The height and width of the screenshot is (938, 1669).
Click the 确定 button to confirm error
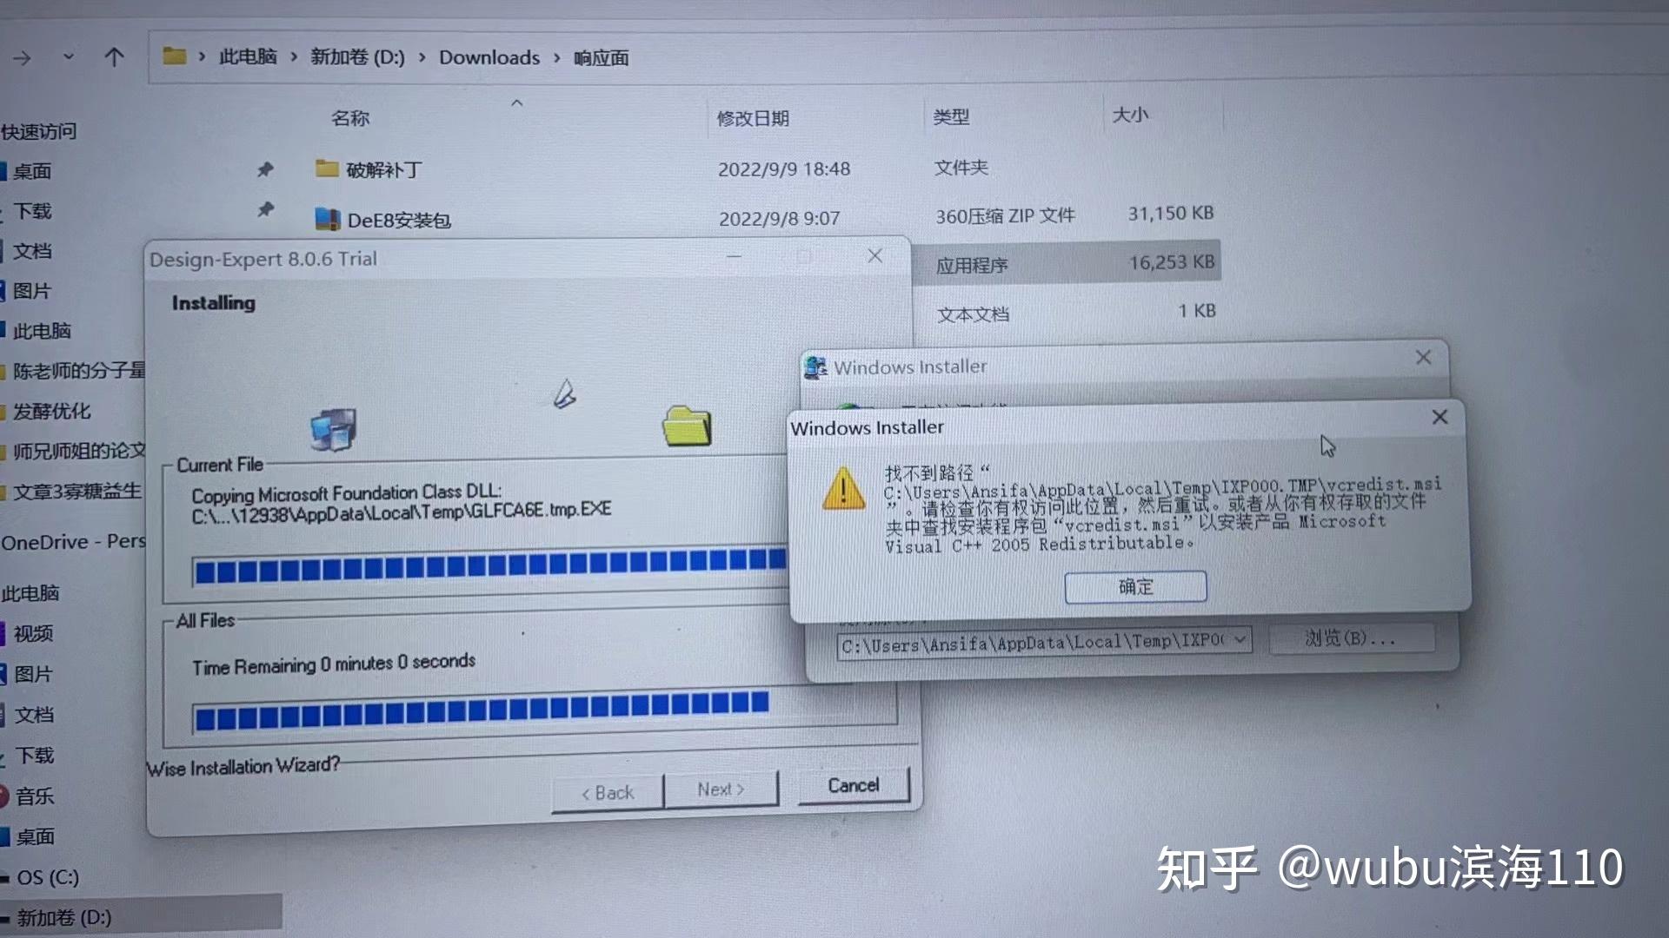pyautogui.click(x=1134, y=585)
